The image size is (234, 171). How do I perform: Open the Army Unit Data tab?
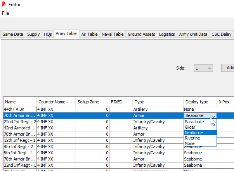[193, 34]
